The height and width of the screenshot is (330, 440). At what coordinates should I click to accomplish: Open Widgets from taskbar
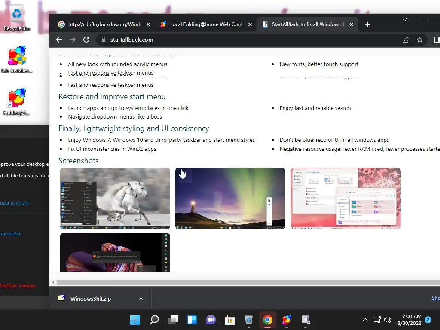pyautogui.click(x=192, y=320)
